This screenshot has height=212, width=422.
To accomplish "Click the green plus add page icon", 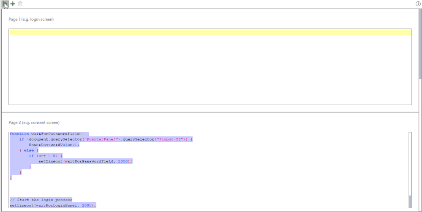I will pyautogui.click(x=13, y=4).
